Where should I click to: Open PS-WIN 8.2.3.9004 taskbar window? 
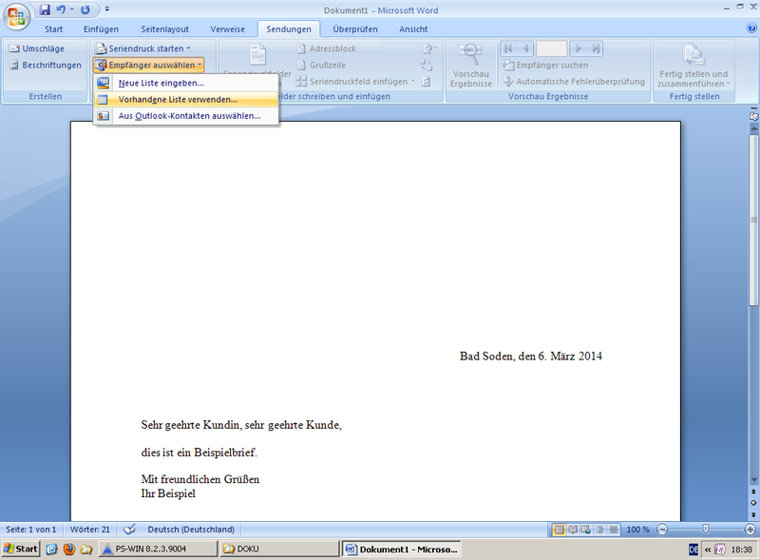[x=159, y=549]
